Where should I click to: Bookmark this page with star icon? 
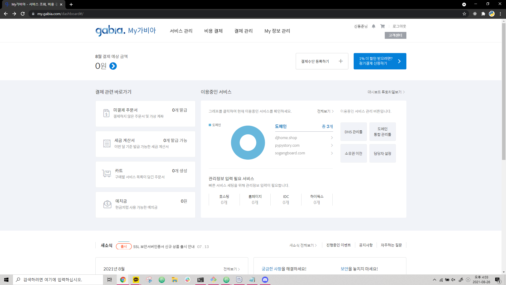(464, 14)
